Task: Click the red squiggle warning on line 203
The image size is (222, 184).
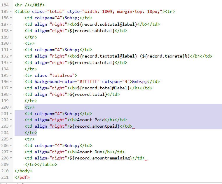Action: [133, 129]
